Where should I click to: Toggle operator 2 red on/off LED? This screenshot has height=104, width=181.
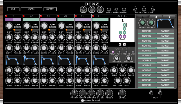(x=24, y=16)
